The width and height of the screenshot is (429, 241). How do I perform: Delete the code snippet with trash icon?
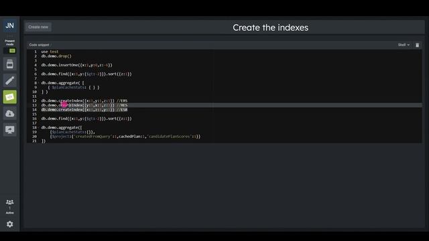tap(417, 45)
